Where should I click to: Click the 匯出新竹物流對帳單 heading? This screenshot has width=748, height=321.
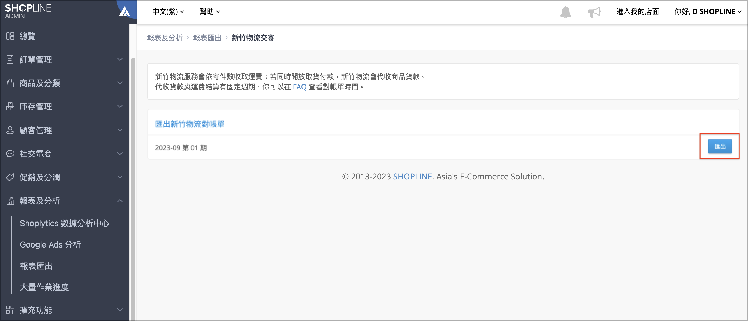point(190,124)
